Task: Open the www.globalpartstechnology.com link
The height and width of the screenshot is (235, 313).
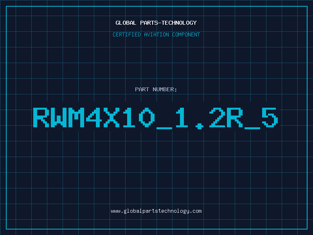Action: click(156, 211)
